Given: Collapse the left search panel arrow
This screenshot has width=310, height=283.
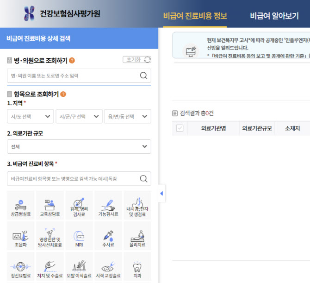Looking at the screenshot, I should 161,194.
